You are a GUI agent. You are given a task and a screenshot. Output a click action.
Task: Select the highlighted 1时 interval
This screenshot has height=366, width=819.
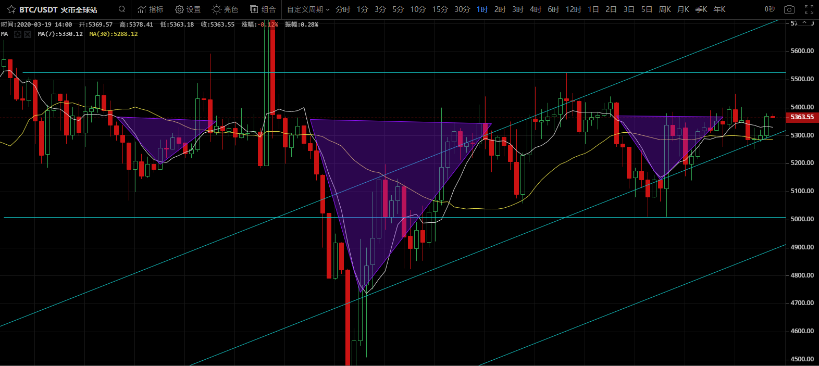482,9
